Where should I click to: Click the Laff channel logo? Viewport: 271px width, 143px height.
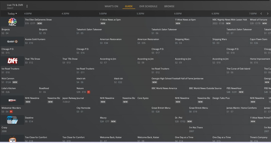coord(13,61)
